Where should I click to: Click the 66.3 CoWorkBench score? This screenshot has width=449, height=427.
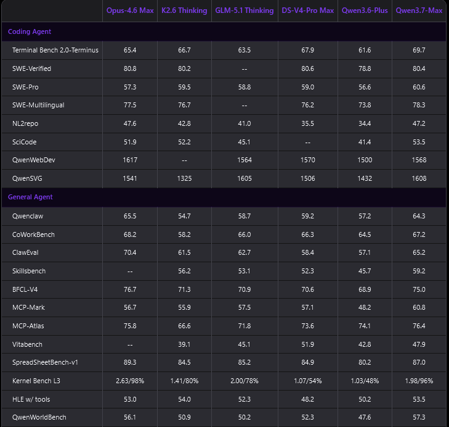tap(307, 234)
